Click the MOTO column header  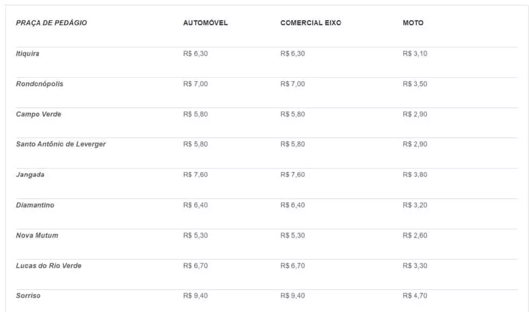413,23
